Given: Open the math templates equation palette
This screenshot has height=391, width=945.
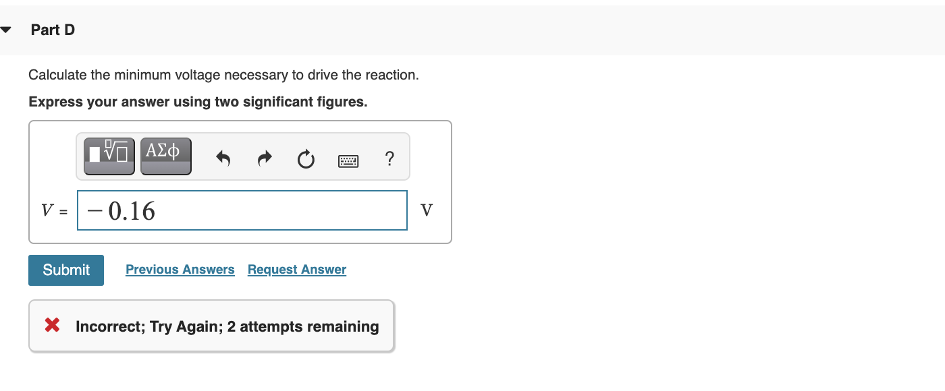Looking at the screenshot, I should pos(108,156).
